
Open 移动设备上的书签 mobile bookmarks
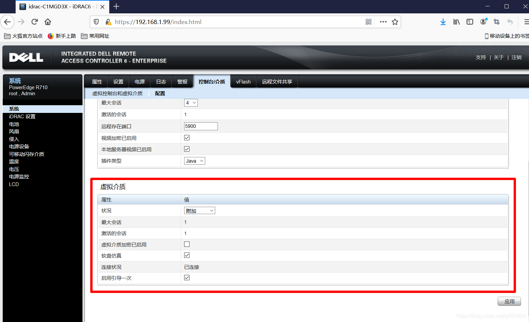(507, 36)
